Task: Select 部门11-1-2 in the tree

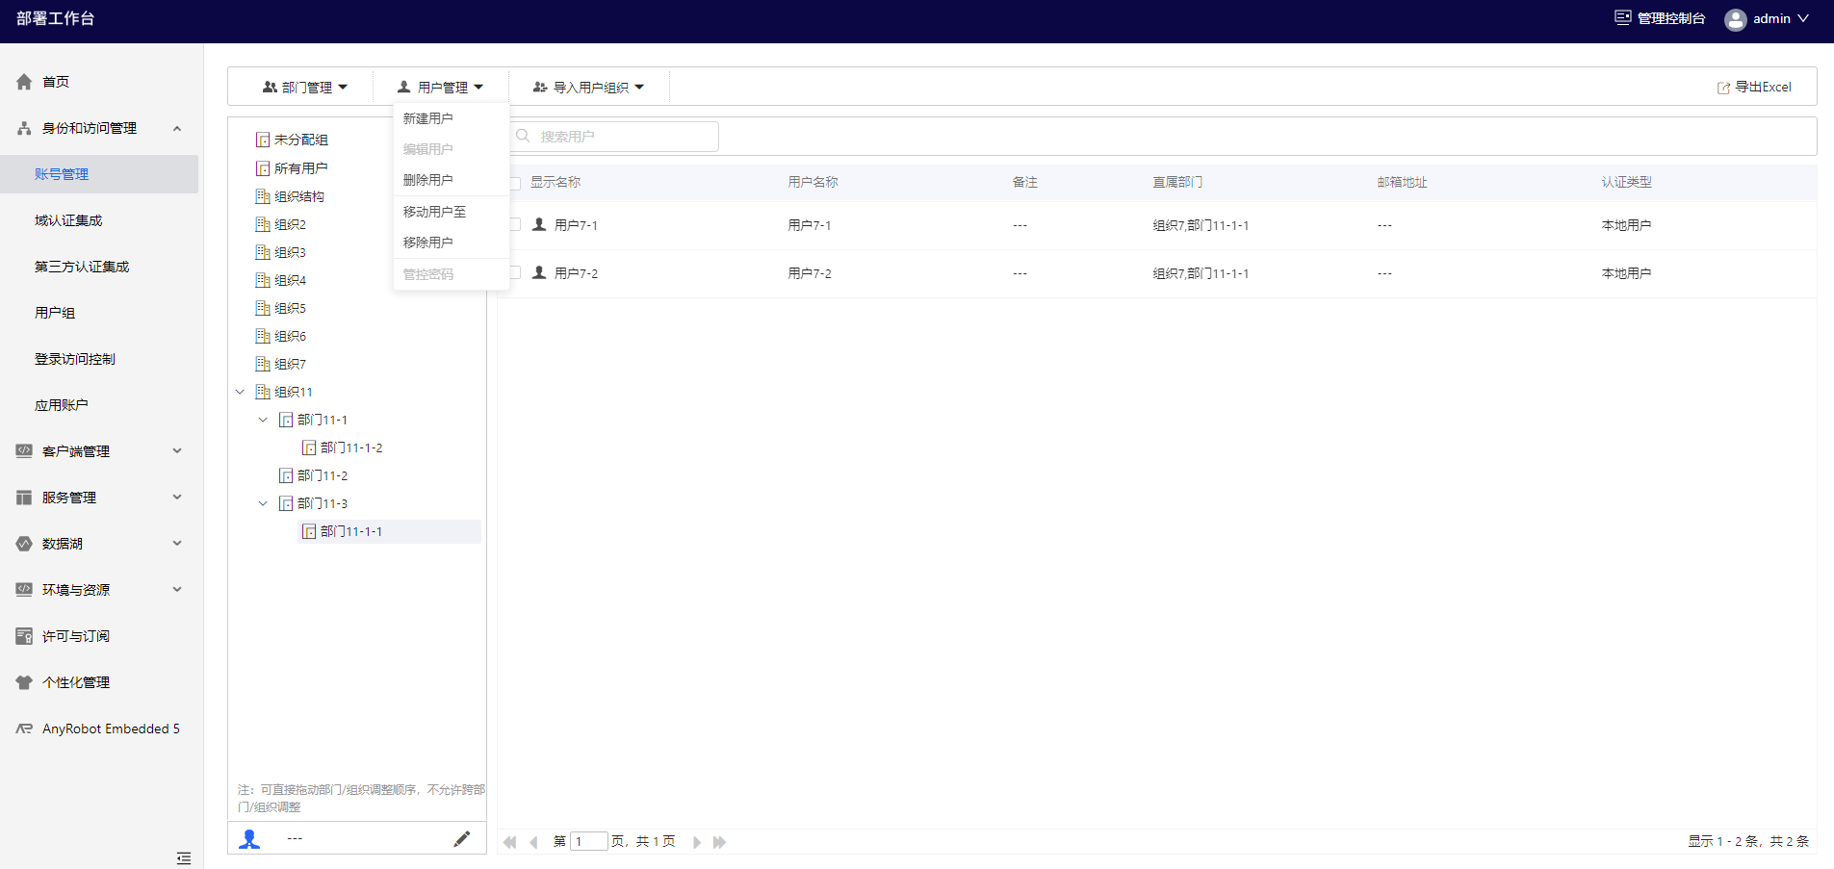Action: tap(351, 447)
